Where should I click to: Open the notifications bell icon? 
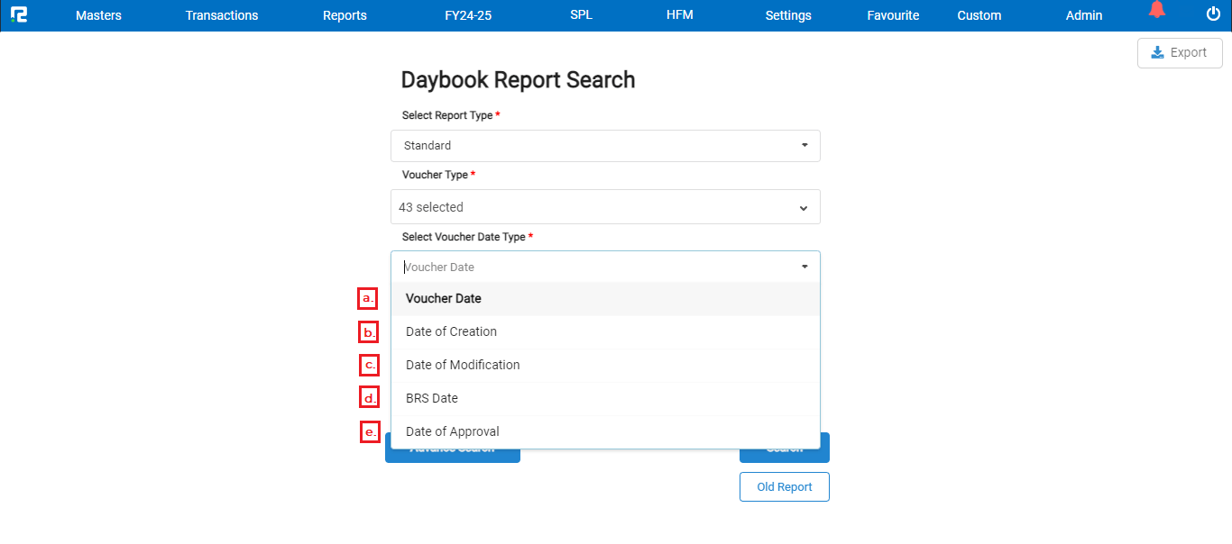click(1156, 11)
